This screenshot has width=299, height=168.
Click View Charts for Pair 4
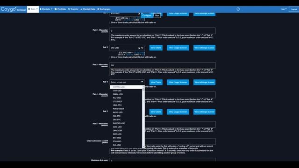pyautogui.click(x=156, y=82)
